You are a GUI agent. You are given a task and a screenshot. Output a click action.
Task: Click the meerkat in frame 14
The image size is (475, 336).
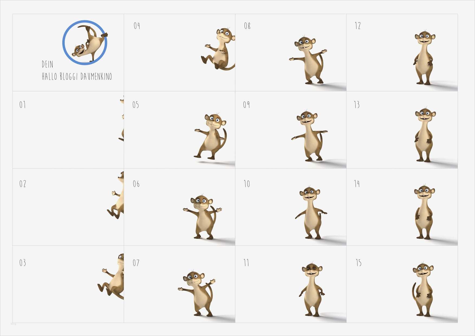pos(424,212)
